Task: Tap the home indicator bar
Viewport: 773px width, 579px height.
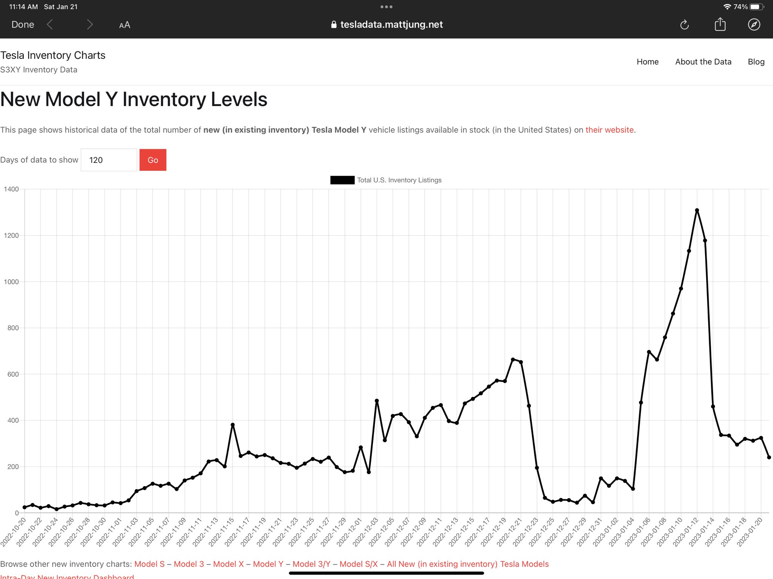Action: click(x=386, y=573)
